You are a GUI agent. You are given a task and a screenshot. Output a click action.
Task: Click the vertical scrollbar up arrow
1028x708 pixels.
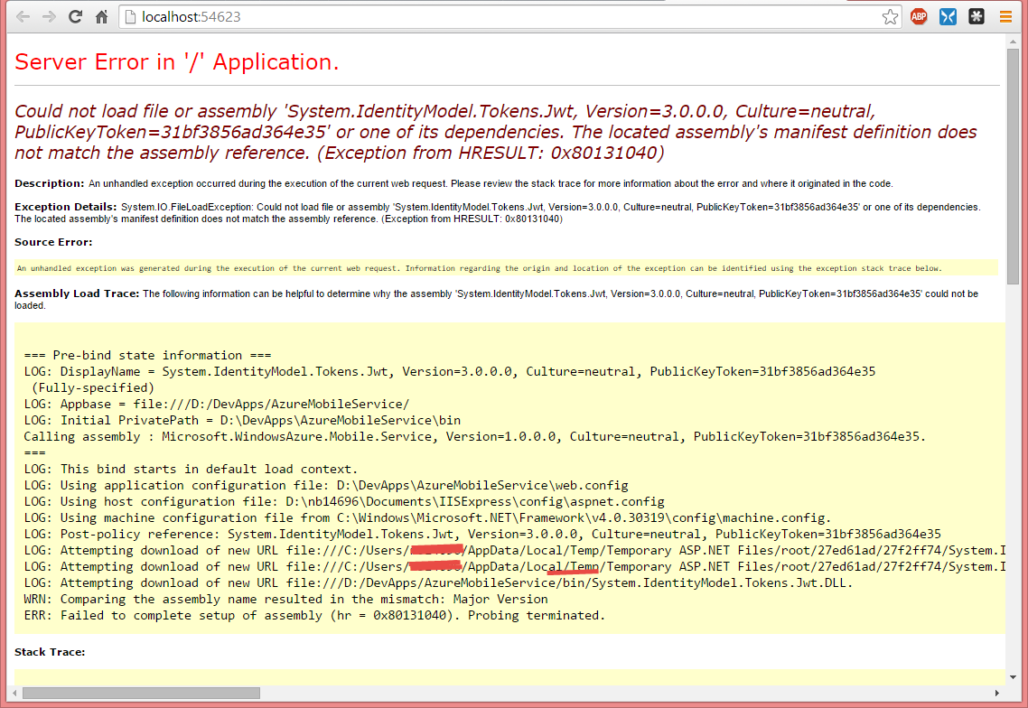(1013, 42)
